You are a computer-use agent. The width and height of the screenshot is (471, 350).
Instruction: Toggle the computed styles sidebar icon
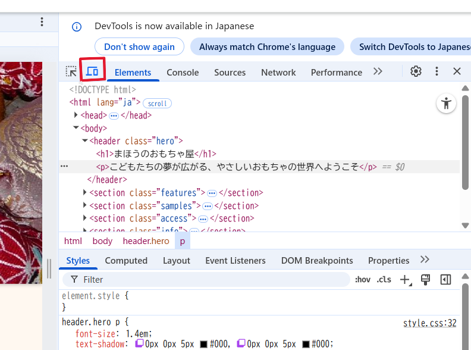(445, 279)
